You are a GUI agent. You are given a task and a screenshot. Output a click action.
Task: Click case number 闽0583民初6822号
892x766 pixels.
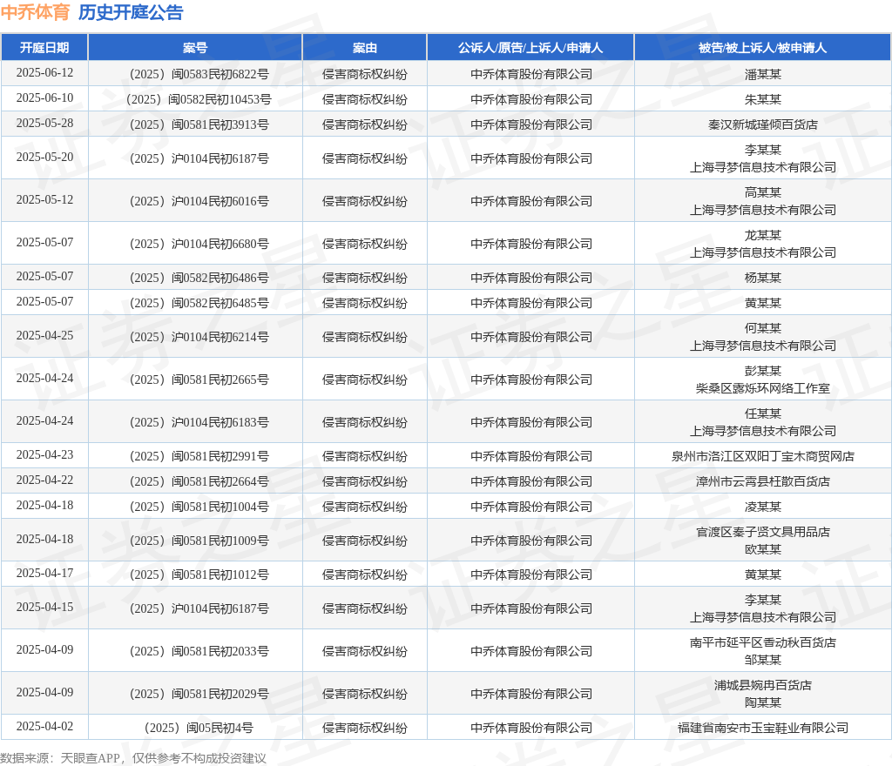click(199, 75)
